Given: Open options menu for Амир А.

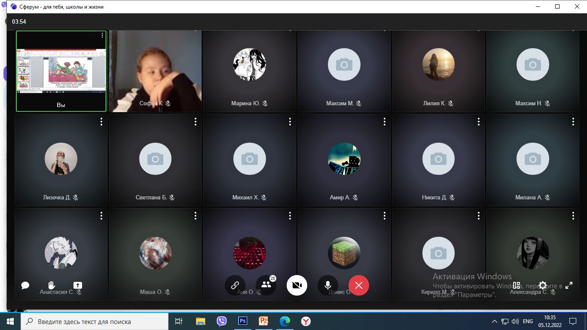Looking at the screenshot, I should (385, 122).
